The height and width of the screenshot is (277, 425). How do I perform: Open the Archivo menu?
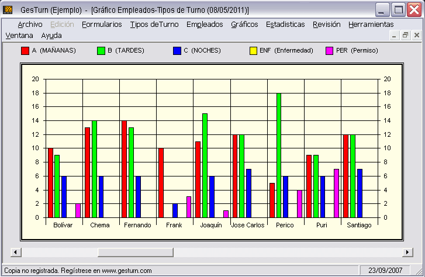pyautogui.click(x=30, y=25)
